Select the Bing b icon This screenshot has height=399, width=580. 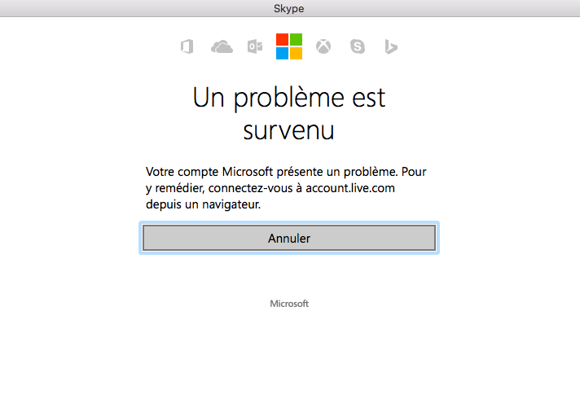391,46
